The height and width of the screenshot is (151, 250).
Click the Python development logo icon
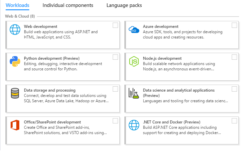[x=15, y=62]
